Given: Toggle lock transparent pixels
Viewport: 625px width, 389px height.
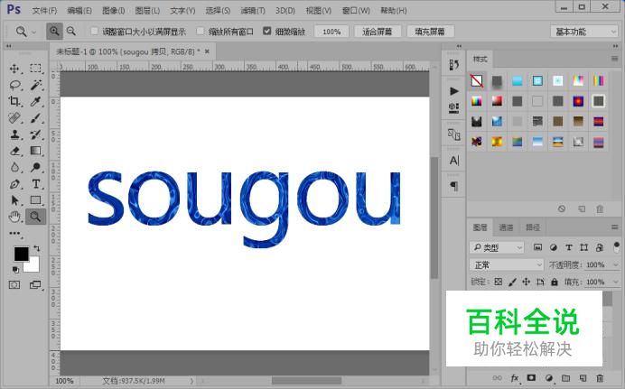Looking at the screenshot, I should [x=498, y=282].
